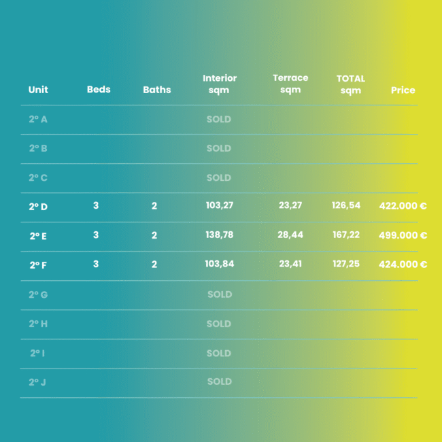
Task: Select unit 2º D row label
Action: click(x=38, y=207)
